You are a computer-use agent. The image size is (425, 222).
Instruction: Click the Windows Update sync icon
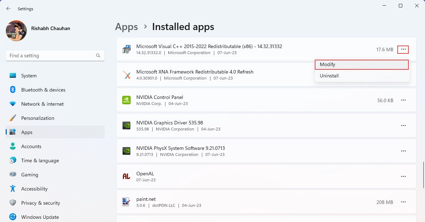pos(13,217)
